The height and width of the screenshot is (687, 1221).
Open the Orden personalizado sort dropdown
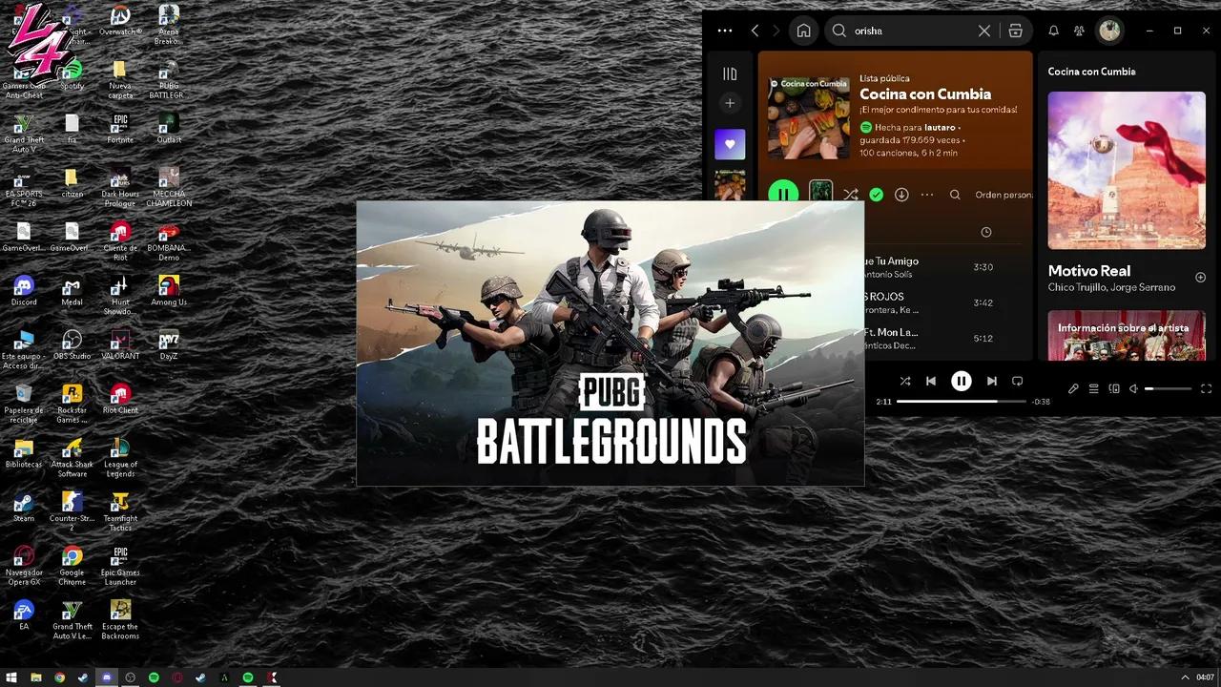(x=1004, y=195)
